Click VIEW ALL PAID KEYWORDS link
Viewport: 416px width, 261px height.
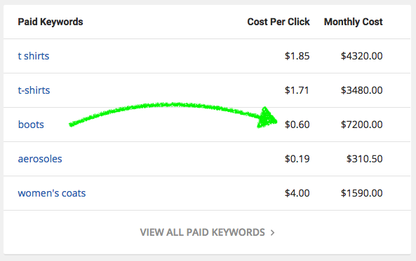tap(203, 232)
